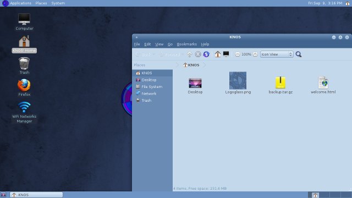This screenshot has width=352, height=198.
Task: Open the search magnifier in toolbar
Action: point(298,54)
